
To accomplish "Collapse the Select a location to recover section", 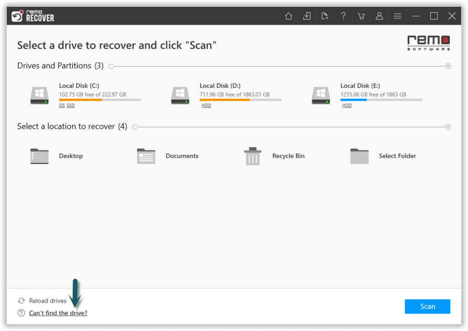I will pos(447,126).
